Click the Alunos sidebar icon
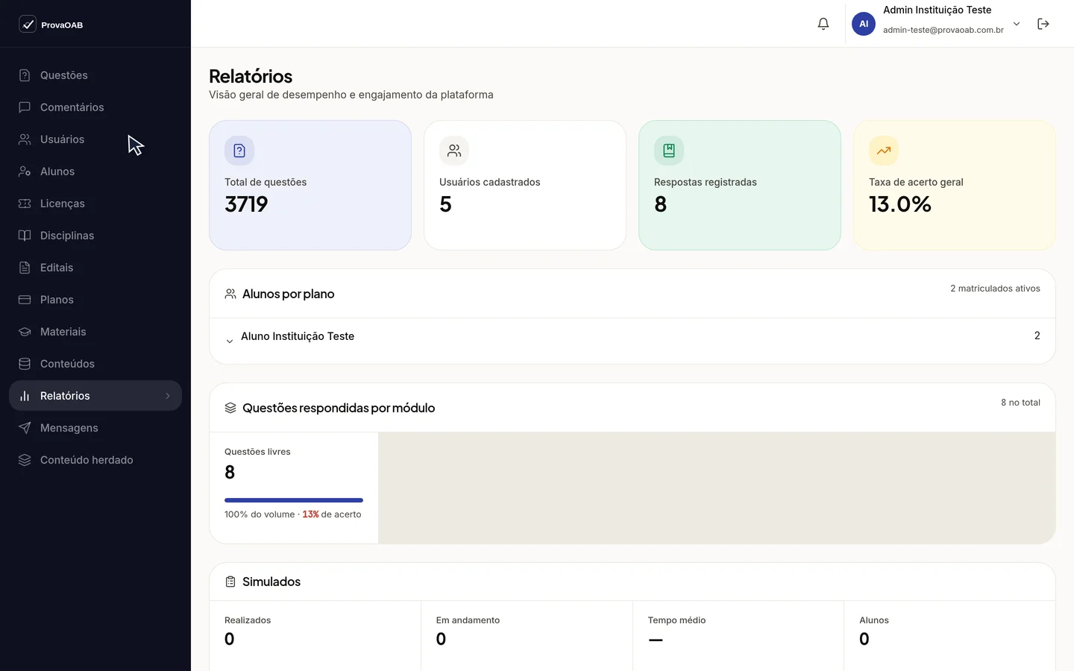1074x671 pixels. 25,171
